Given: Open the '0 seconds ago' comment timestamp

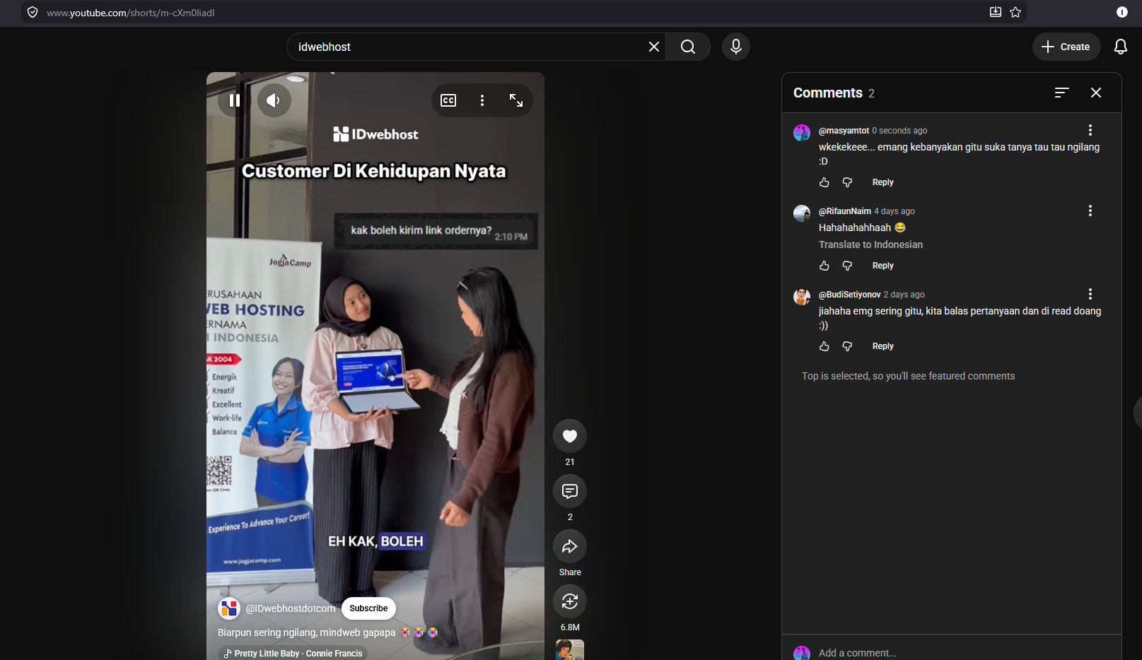Looking at the screenshot, I should 899,131.
